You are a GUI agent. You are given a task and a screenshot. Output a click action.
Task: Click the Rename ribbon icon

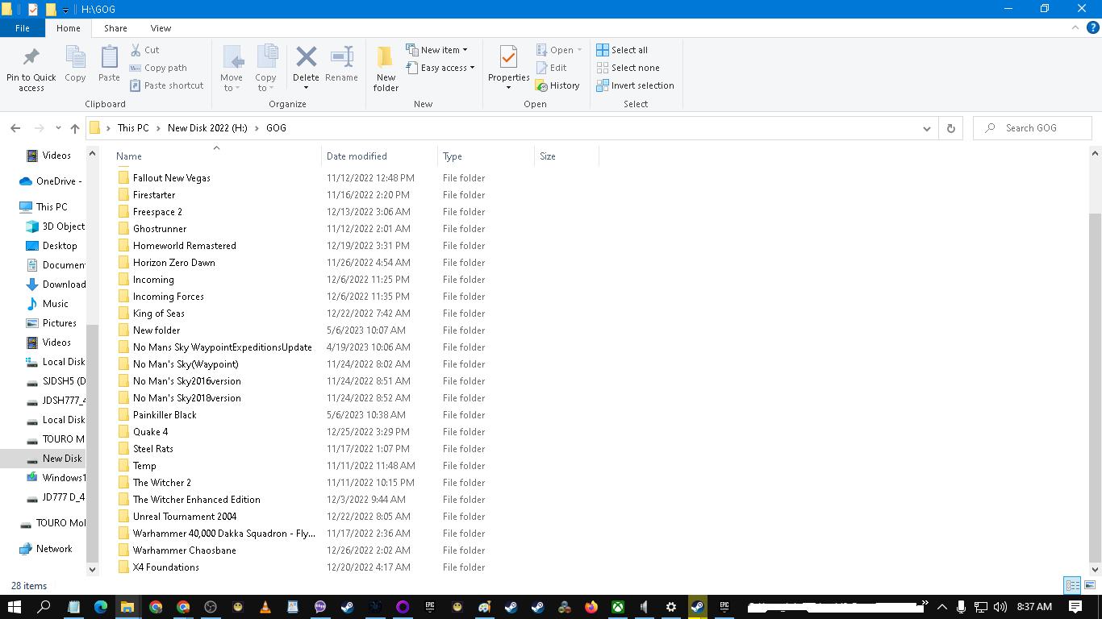pos(341,57)
